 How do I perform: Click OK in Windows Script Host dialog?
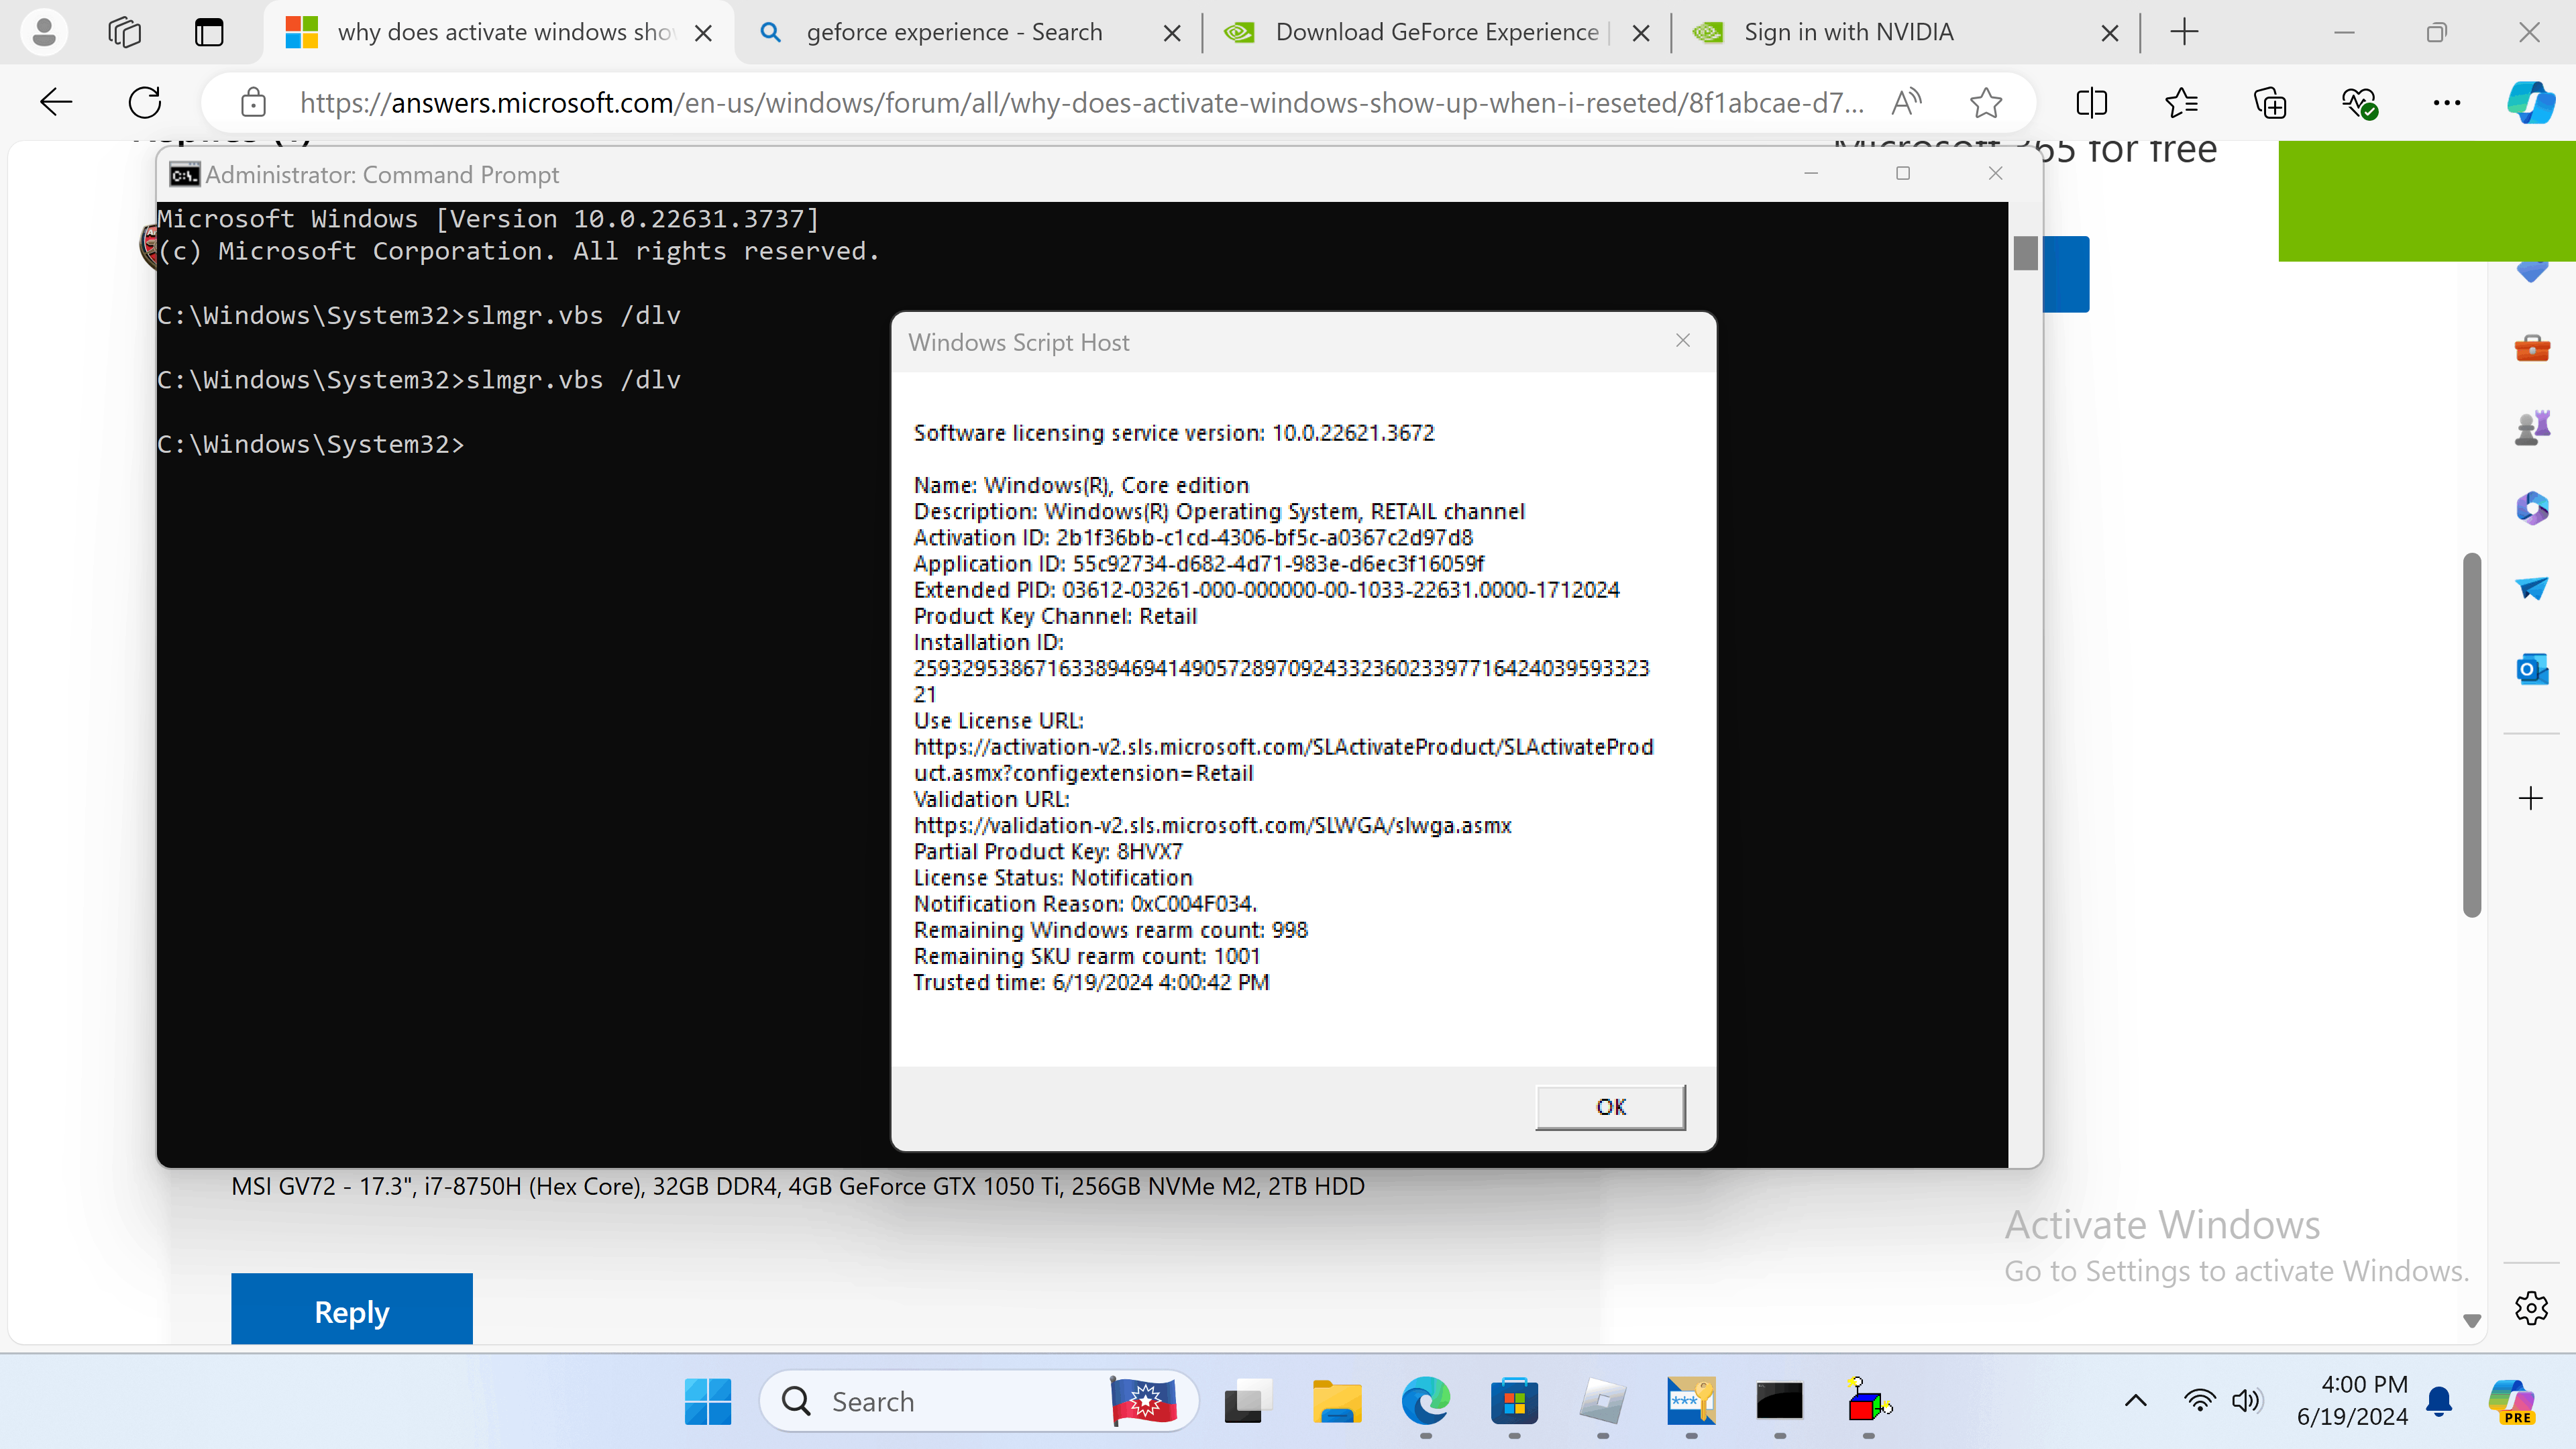pyautogui.click(x=1610, y=1107)
